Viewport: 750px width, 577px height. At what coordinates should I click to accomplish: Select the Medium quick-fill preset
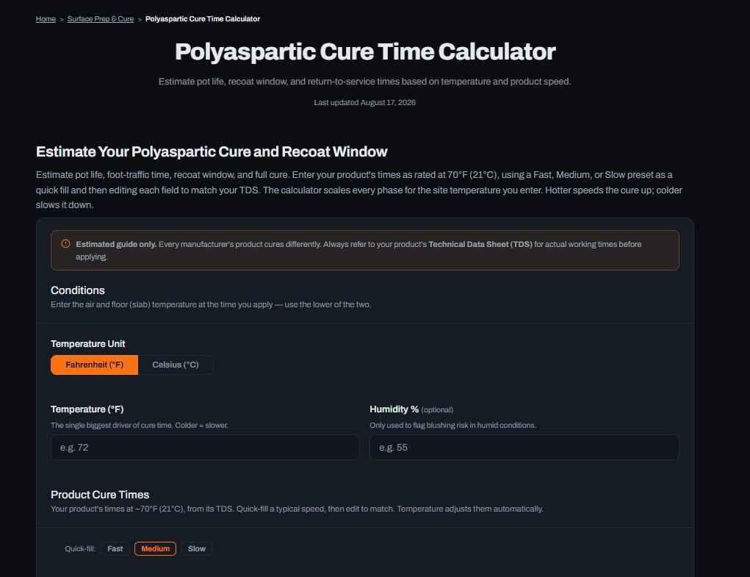pos(156,549)
